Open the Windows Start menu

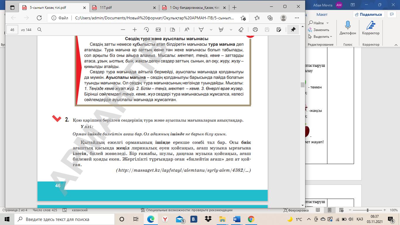click(x=7, y=219)
